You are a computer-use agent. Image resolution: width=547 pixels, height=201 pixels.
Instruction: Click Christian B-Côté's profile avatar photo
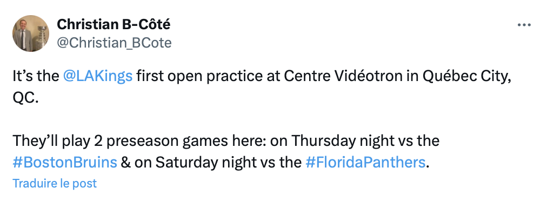pos(31,33)
